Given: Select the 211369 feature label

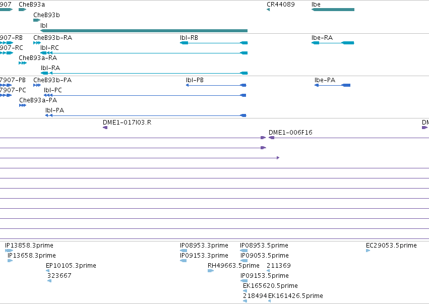Looking at the screenshot, I should (278, 266).
